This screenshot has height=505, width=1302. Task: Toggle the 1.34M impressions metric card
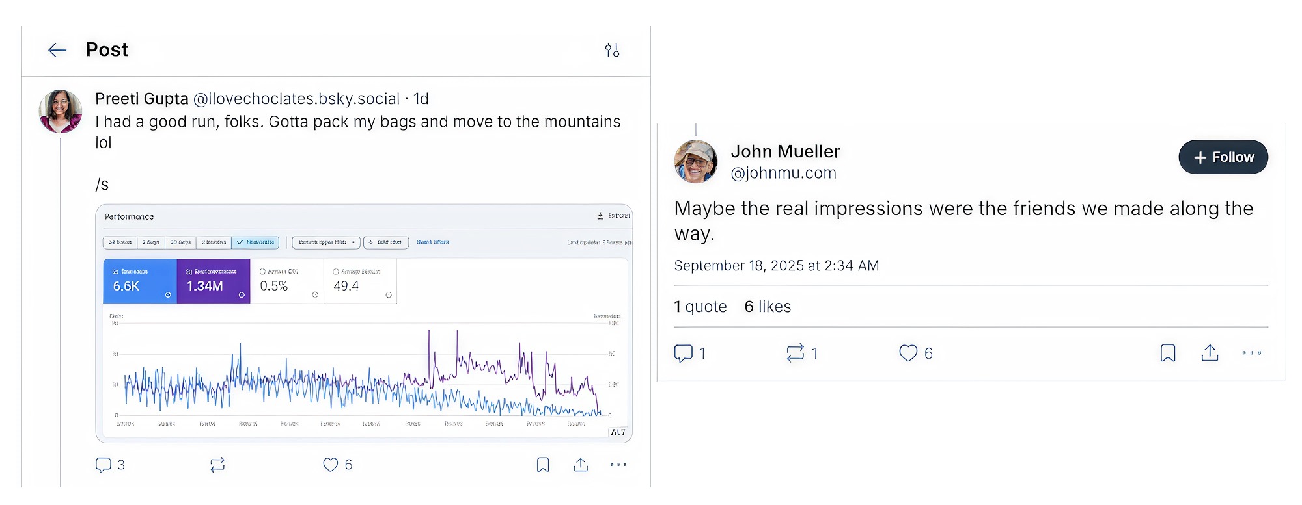point(213,281)
